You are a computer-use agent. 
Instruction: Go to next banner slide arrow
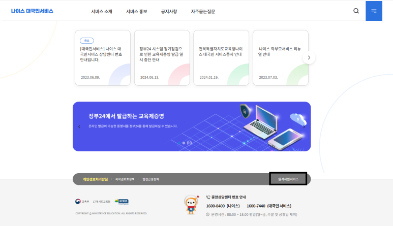[x=304, y=127]
